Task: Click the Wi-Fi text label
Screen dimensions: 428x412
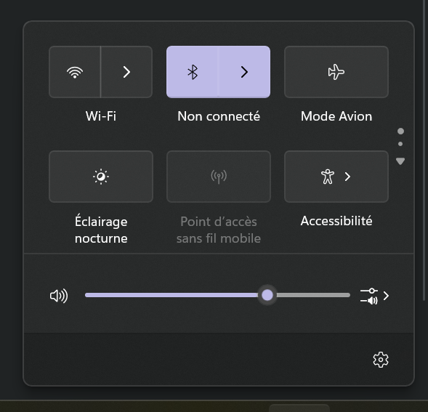Action: (x=101, y=116)
